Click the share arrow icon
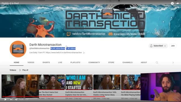181x102 pixels. point(177,3)
